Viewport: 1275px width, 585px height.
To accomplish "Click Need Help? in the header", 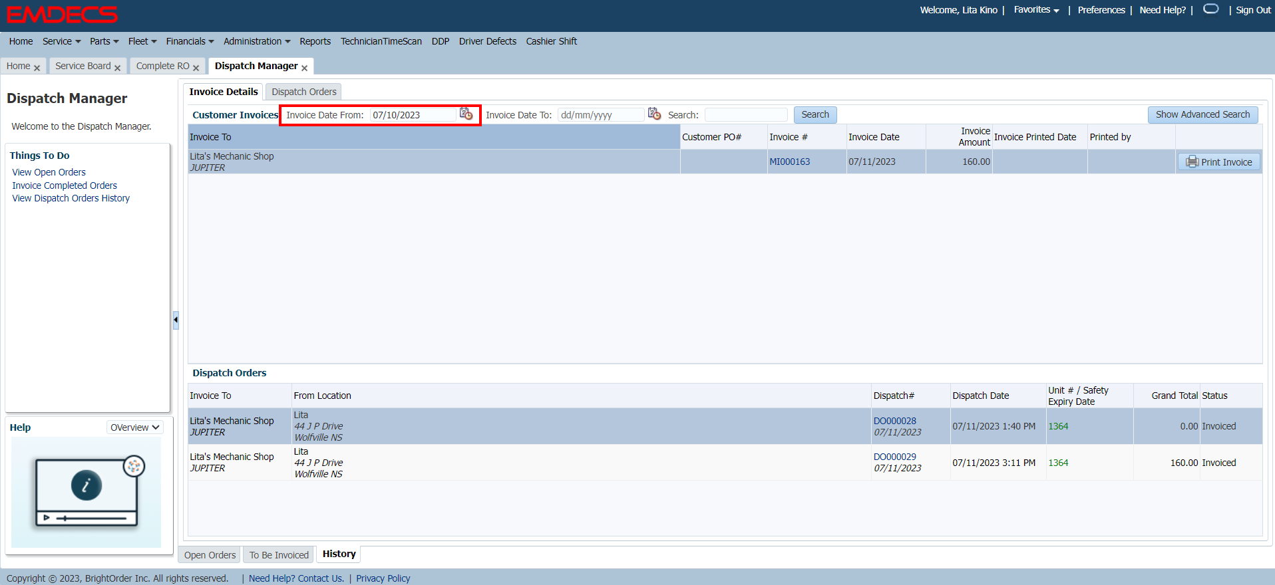I will pos(1163,10).
